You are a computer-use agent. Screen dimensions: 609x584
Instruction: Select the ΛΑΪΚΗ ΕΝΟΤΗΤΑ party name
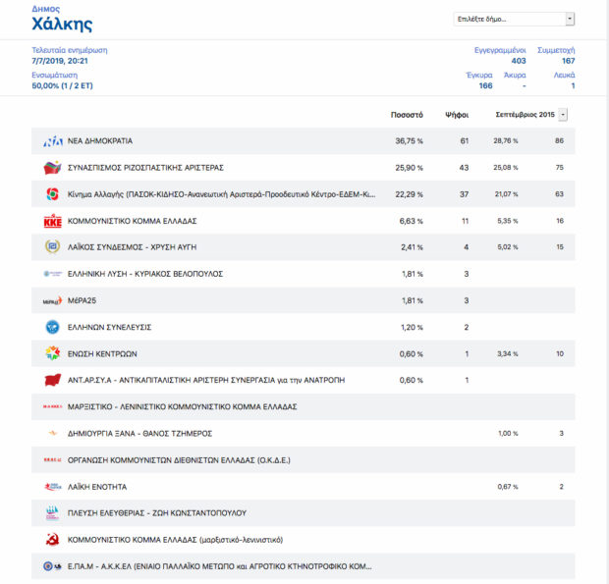pyautogui.click(x=97, y=487)
